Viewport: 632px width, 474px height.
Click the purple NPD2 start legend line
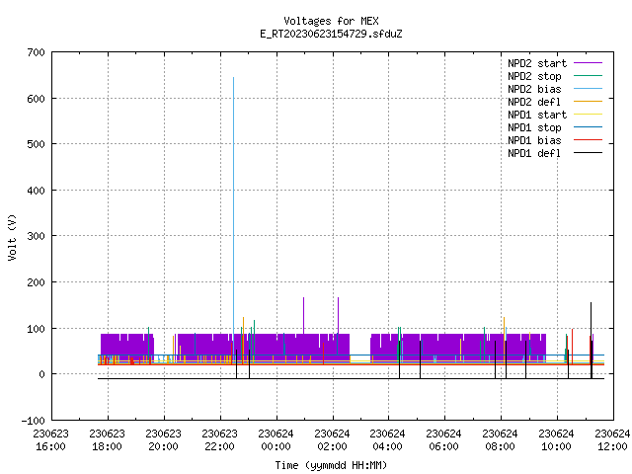pyautogui.click(x=589, y=63)
